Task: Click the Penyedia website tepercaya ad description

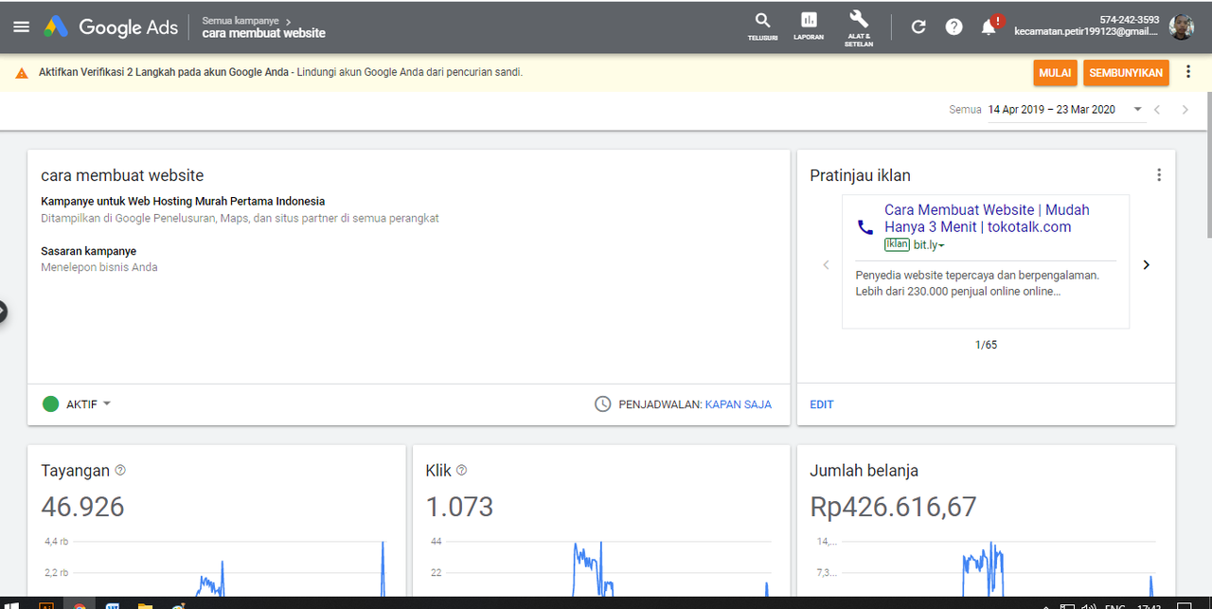Action: click(977, 283)
